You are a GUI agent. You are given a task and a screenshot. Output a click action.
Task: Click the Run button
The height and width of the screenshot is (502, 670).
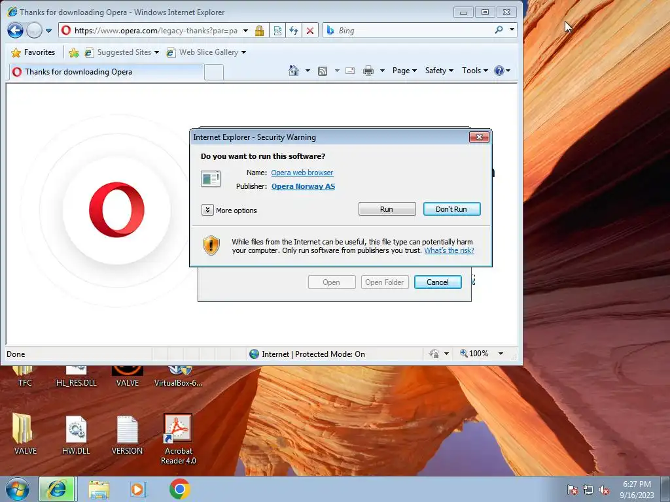coord(387,209)
